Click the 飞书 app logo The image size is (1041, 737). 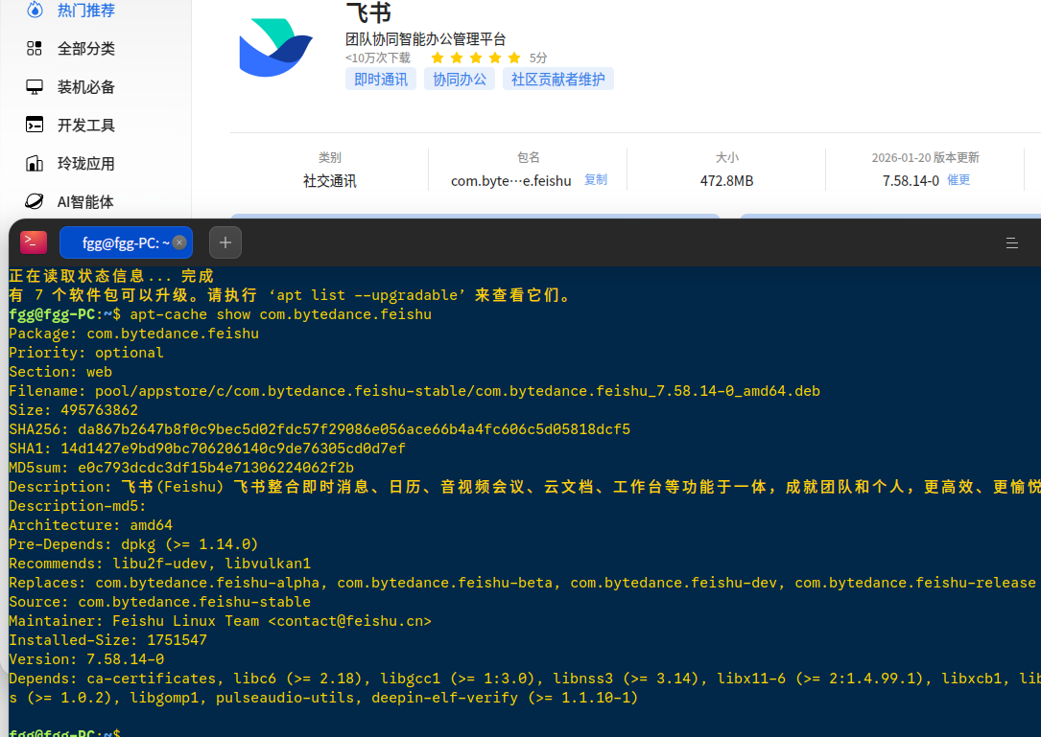point(275,47)
